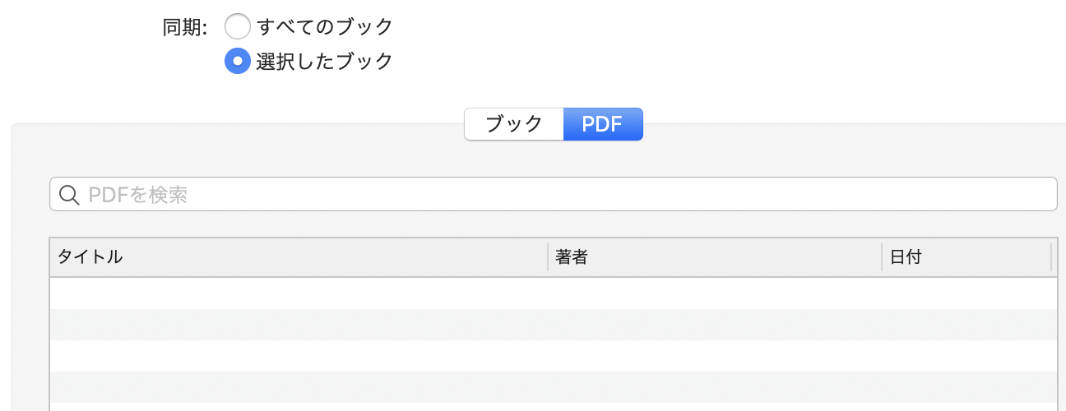Select fourth empty row under タイトル
1066x411 pixels.
click(x=296, y=387)
